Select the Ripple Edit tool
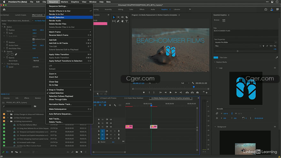 click(122, 17)
